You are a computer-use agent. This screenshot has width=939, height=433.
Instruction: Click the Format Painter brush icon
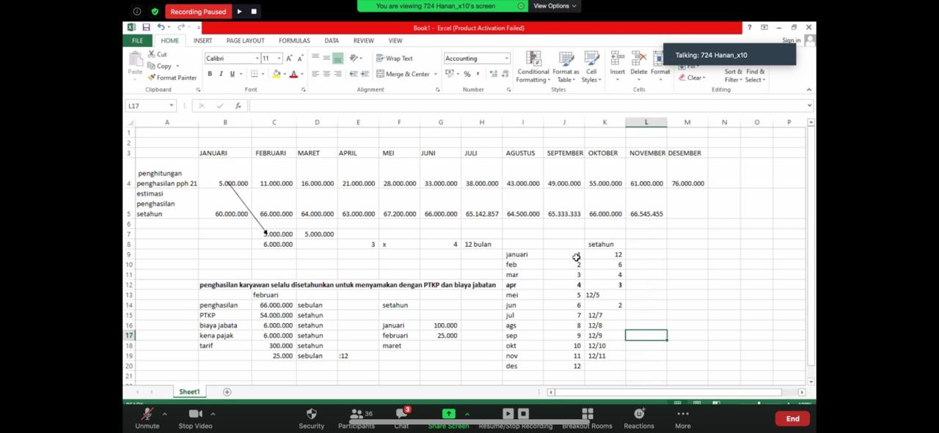[151, 78]
